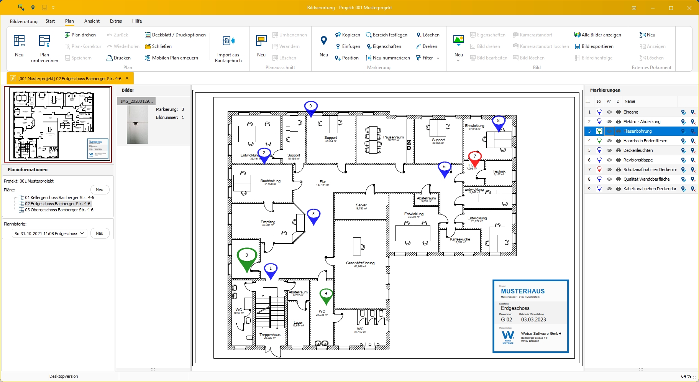Click Neu button next to Planhistorie
Image resolution: width=699 pixels, height=382 pixels.
point(100,233)
